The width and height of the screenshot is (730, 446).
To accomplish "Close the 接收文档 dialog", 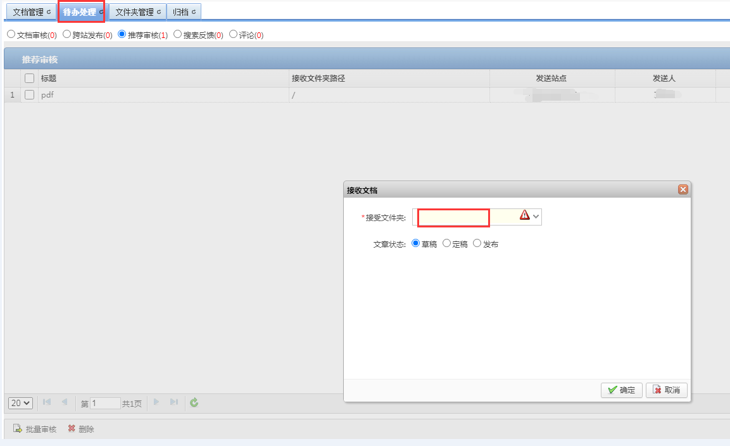I will point(683,189).
